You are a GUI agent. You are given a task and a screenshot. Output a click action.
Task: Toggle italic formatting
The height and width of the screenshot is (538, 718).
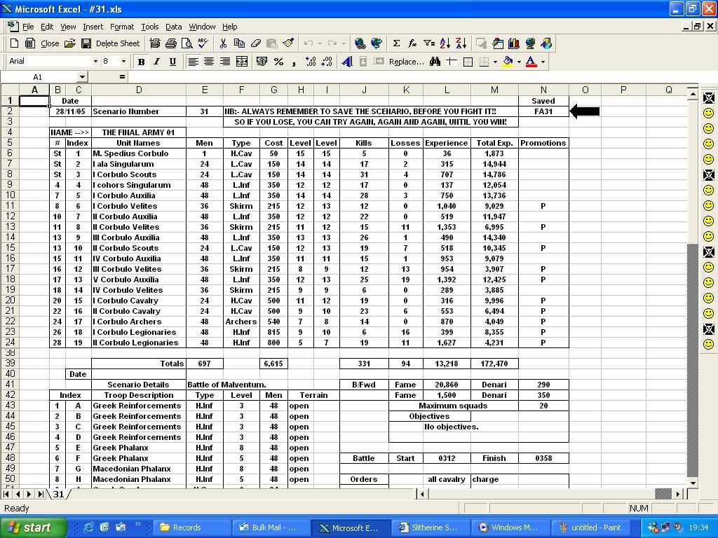[x=156, y=62]
